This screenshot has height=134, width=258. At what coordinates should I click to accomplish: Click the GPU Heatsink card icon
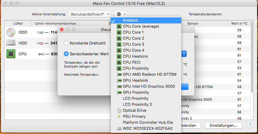[119, 81]
